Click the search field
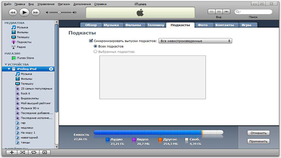 pyautogui.click(x=253, y=12)
